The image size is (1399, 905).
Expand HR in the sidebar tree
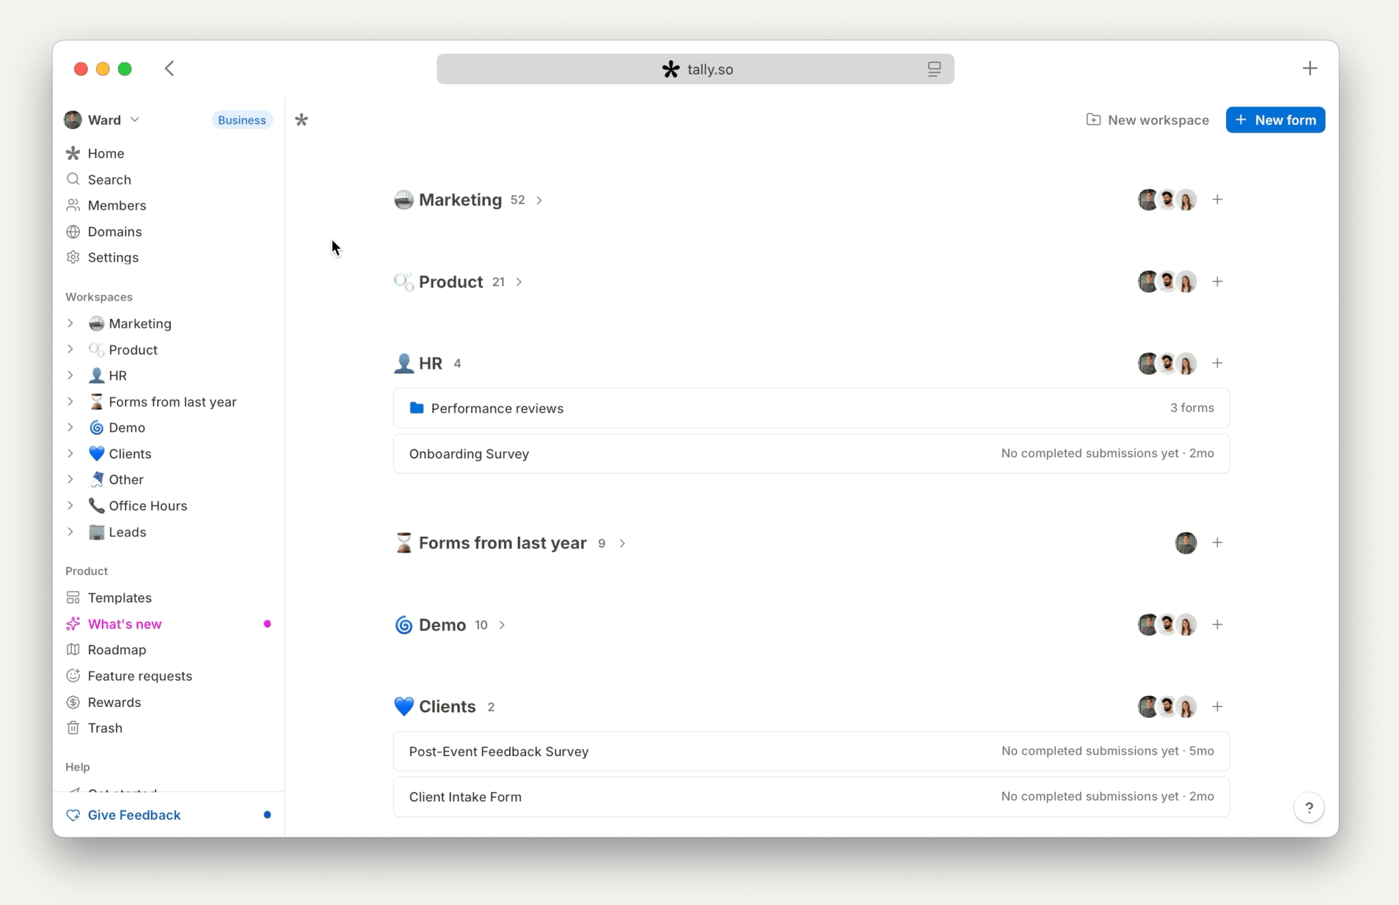click(x=70, y=375)
